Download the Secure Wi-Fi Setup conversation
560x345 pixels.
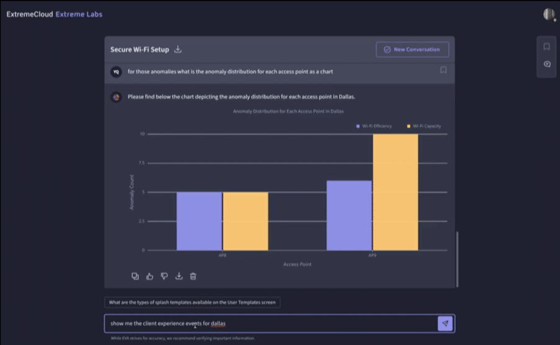point(178,50)
